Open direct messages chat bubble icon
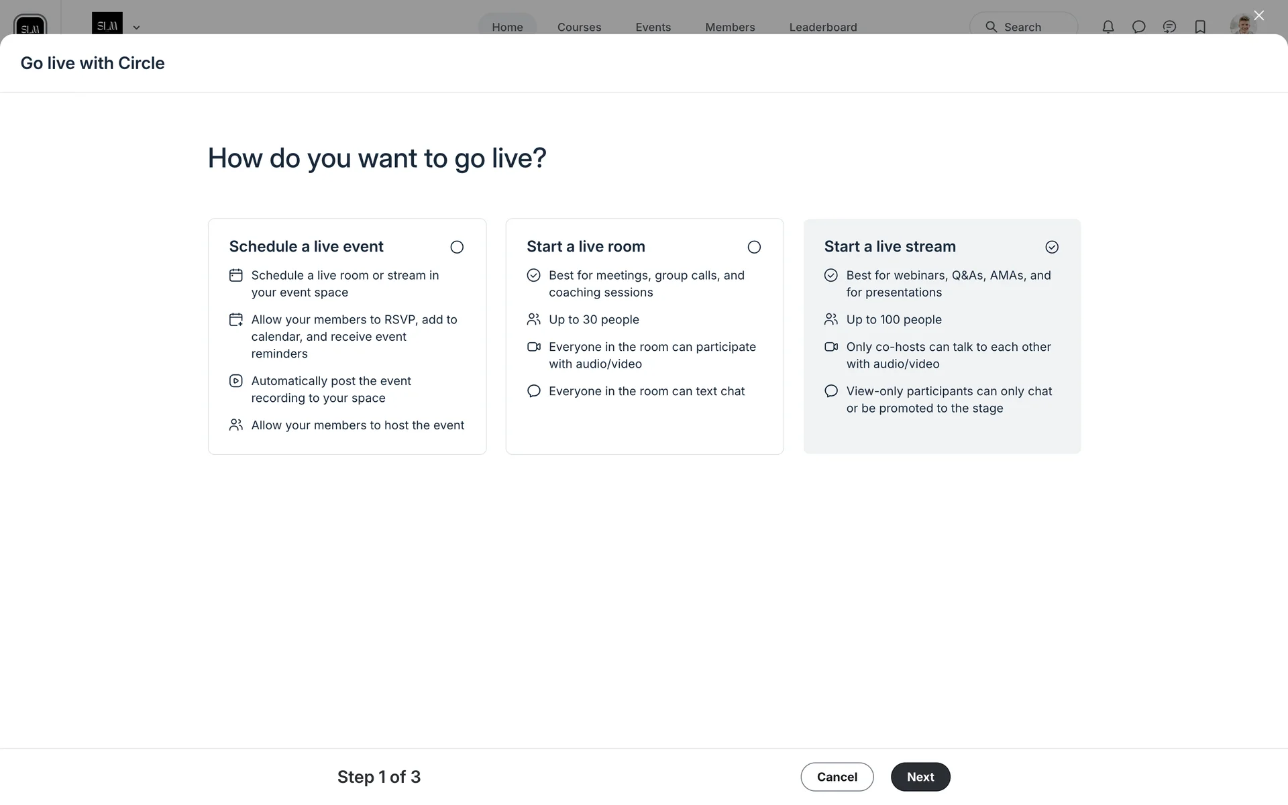 (1138, 27)
